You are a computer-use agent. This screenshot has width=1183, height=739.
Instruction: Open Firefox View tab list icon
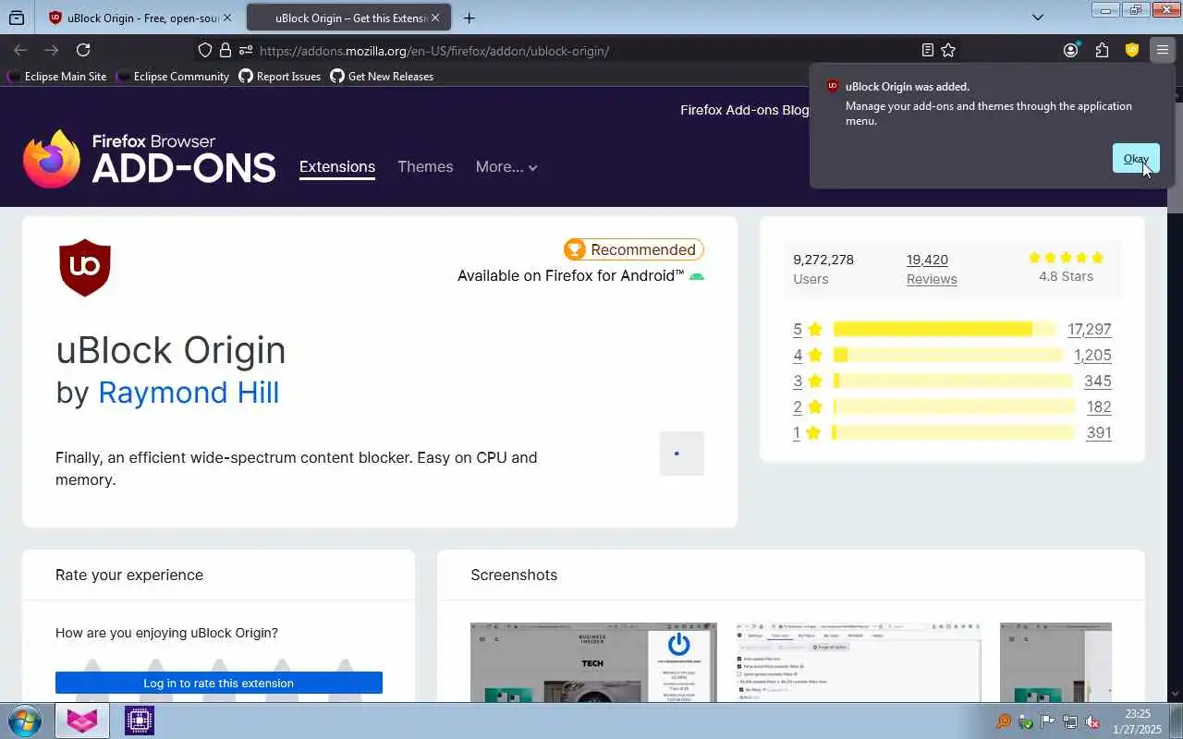pos(17,18)
